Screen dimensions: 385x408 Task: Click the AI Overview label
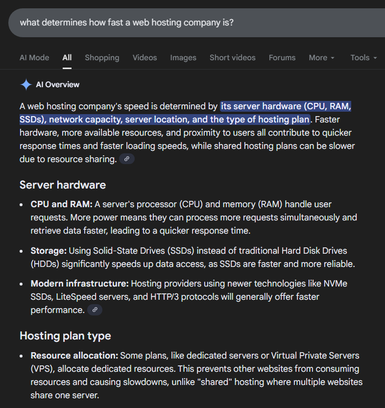coord(58,85)
